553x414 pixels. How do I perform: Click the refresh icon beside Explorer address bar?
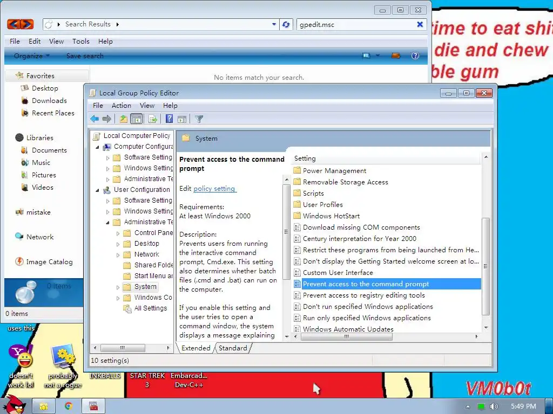(286, 24)
